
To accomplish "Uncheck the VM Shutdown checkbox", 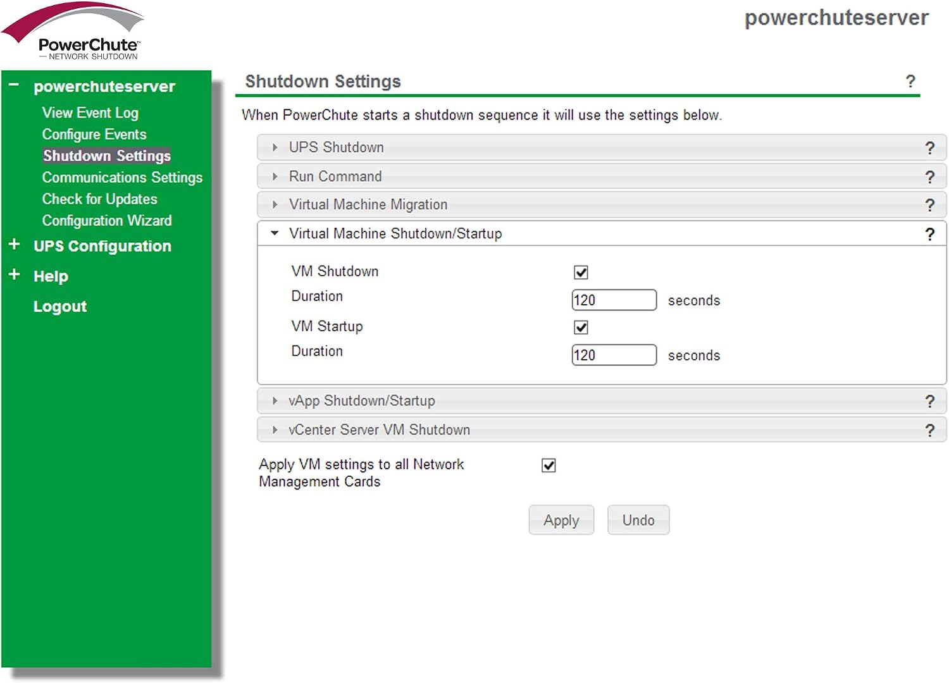I will [581, 272].
